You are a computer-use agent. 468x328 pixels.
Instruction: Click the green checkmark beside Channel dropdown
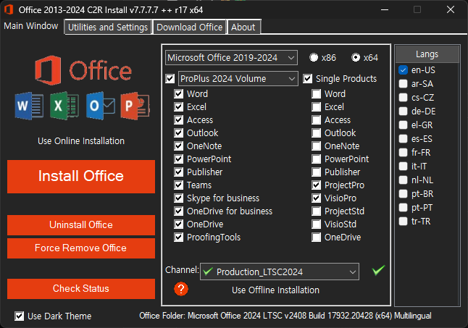click(378, 270)
